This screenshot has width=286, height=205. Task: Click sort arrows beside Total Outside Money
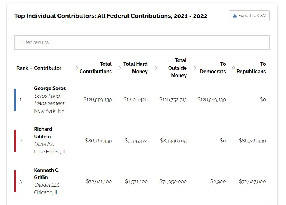(x=195, y=68)
